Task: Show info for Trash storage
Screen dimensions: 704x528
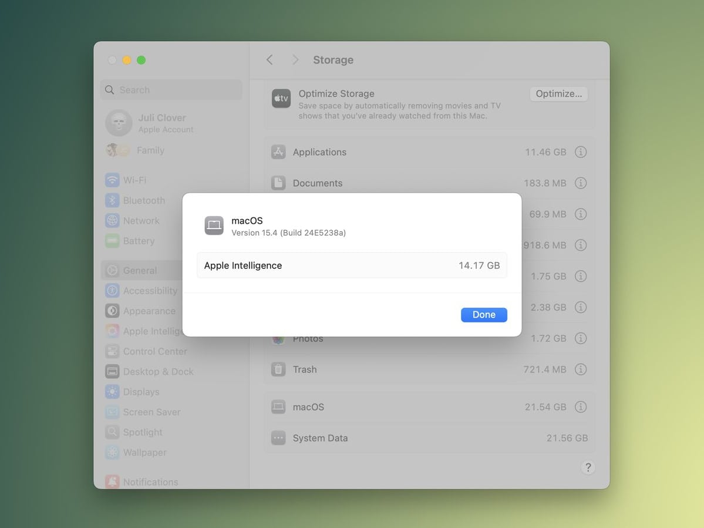Action: [580, 369]
